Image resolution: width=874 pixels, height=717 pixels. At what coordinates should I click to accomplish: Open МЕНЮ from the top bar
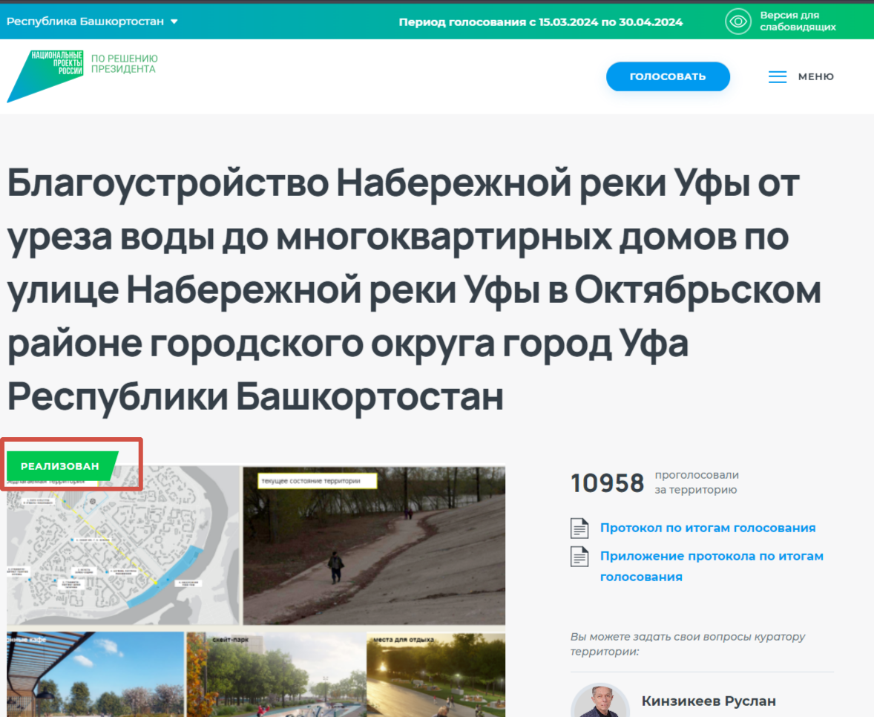click(815, 76)
